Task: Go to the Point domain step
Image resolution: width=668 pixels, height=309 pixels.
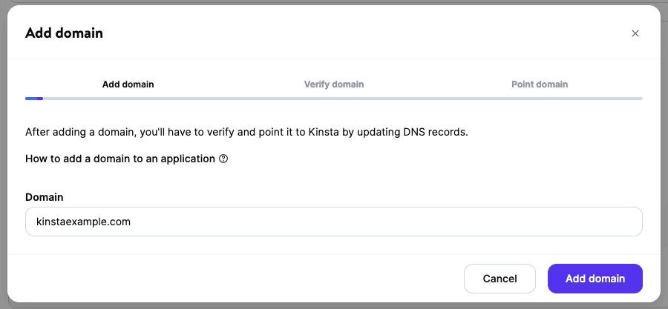Action: pos(540,84)
